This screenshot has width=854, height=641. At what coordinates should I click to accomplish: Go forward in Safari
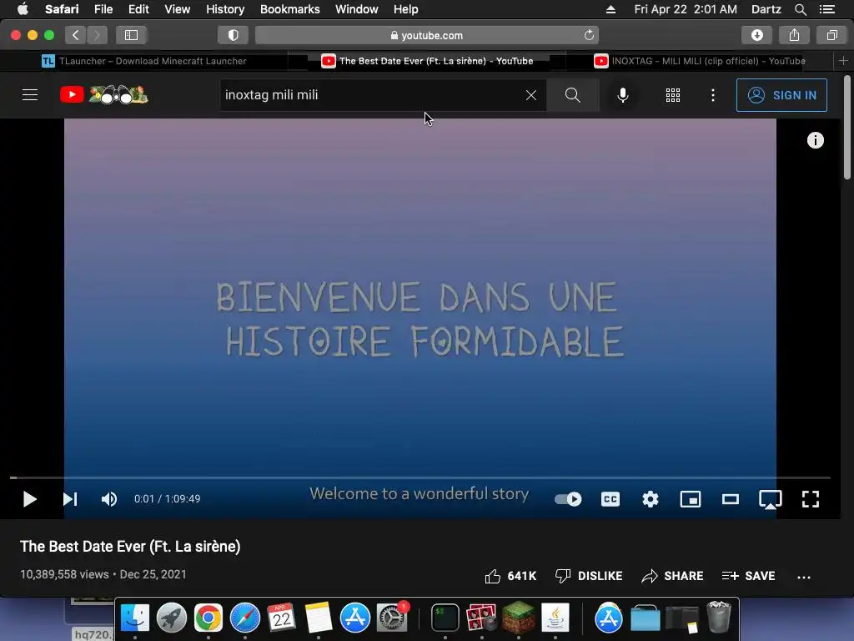[97, 35]
